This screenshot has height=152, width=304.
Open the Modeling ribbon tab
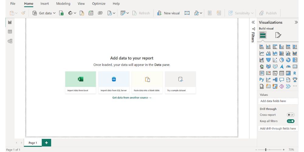tap(63, 4)
